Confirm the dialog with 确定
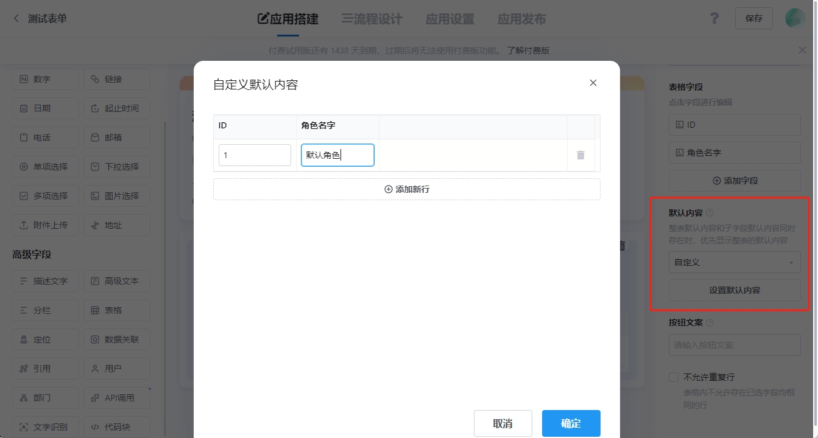818x438 pixels. point(571,423)
